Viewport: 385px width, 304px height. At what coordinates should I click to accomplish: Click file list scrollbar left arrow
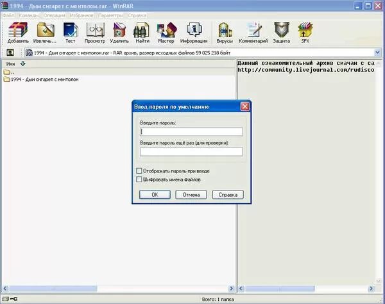pyautogui.click(x=5, y=289)
